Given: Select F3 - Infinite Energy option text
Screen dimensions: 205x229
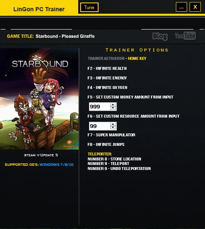Looking at the screenshot, I should pyautogui.click(x=107, y=78).
